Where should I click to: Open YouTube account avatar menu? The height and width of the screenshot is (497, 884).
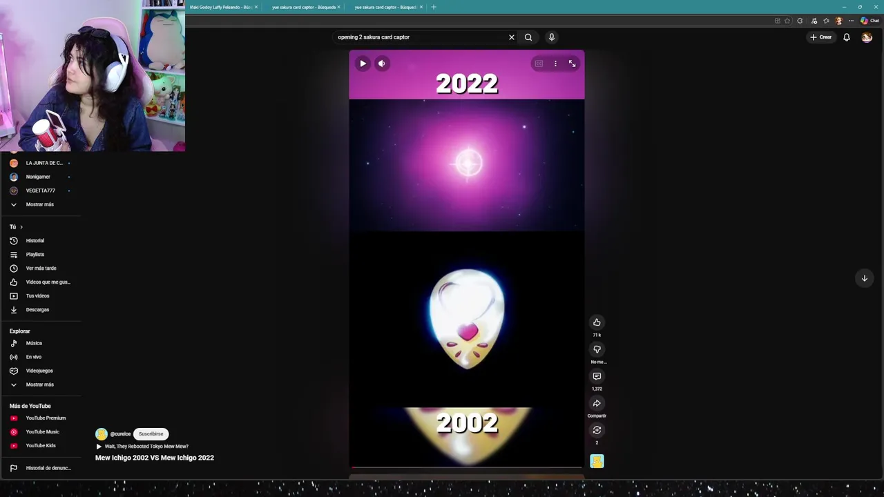coord(867,37)
